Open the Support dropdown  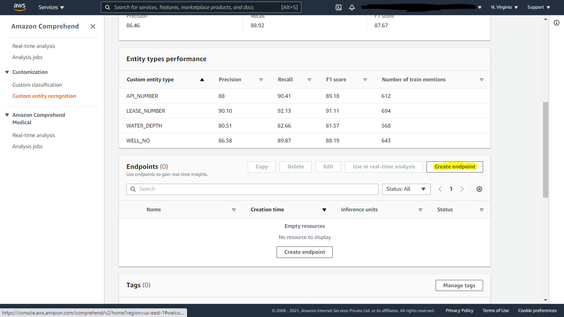tap(539, 7)
